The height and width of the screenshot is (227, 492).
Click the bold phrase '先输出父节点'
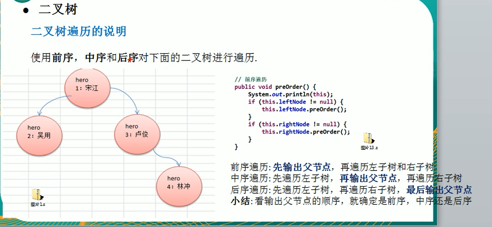tap(302, 167)
